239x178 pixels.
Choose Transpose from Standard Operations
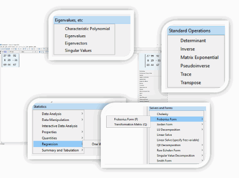tap(191, 83)
